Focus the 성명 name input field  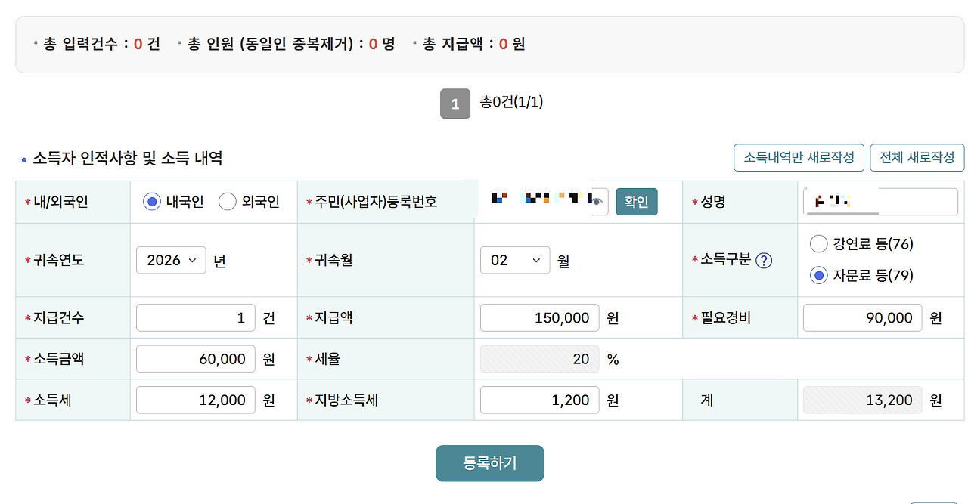coord(880,202)
